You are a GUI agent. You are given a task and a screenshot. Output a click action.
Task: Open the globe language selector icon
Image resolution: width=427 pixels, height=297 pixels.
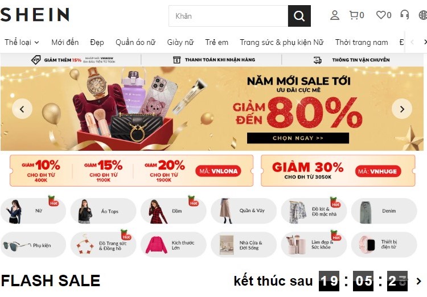[x=423, y=15]
